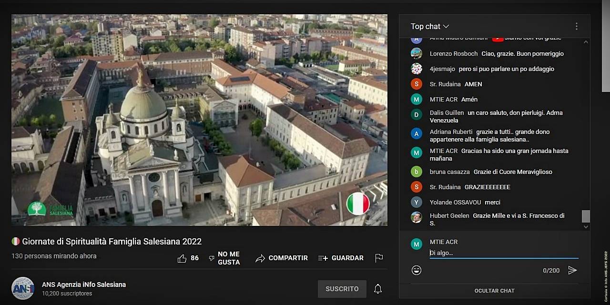This screenshot has width=610, height=305.
Task: Click the Italian flag badge on video
Action: tap(358, 203)
